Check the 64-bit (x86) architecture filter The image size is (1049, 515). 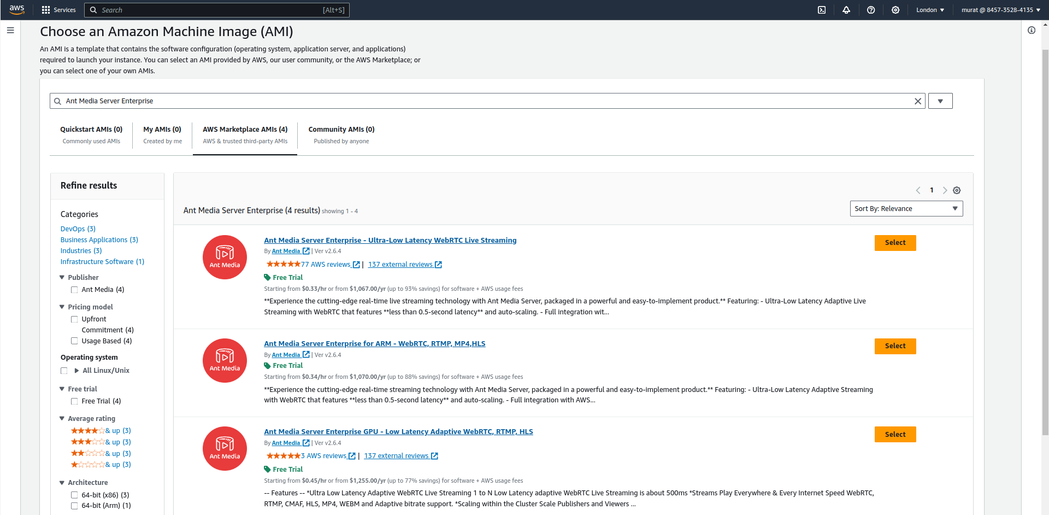(x=74, y=495)
